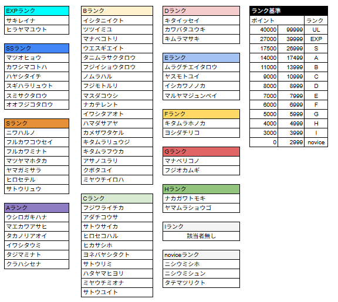Select the Fランク header cell
This screenshot has width=338, height=302.
201,114
